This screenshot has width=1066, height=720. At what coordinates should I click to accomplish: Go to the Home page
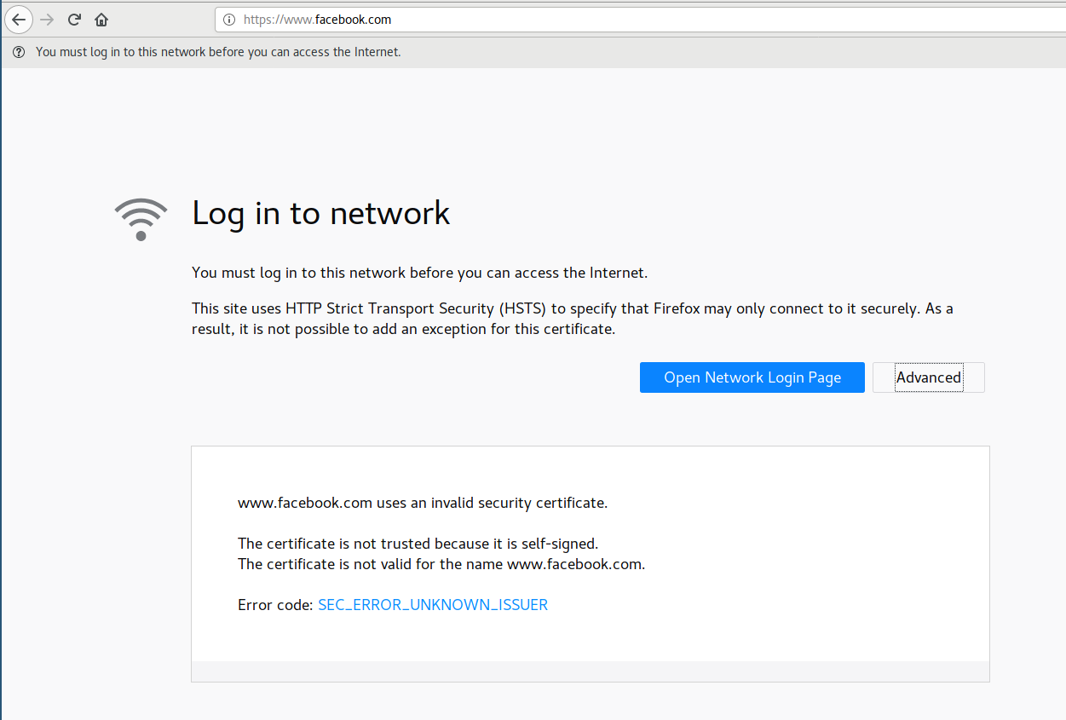click(x=101, y=20)
